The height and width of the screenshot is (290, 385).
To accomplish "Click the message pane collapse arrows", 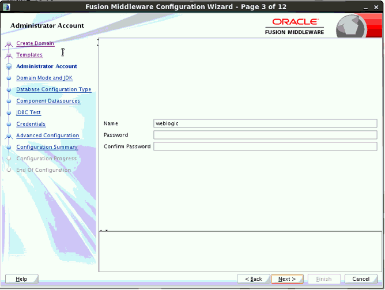I will pos(104,231).
